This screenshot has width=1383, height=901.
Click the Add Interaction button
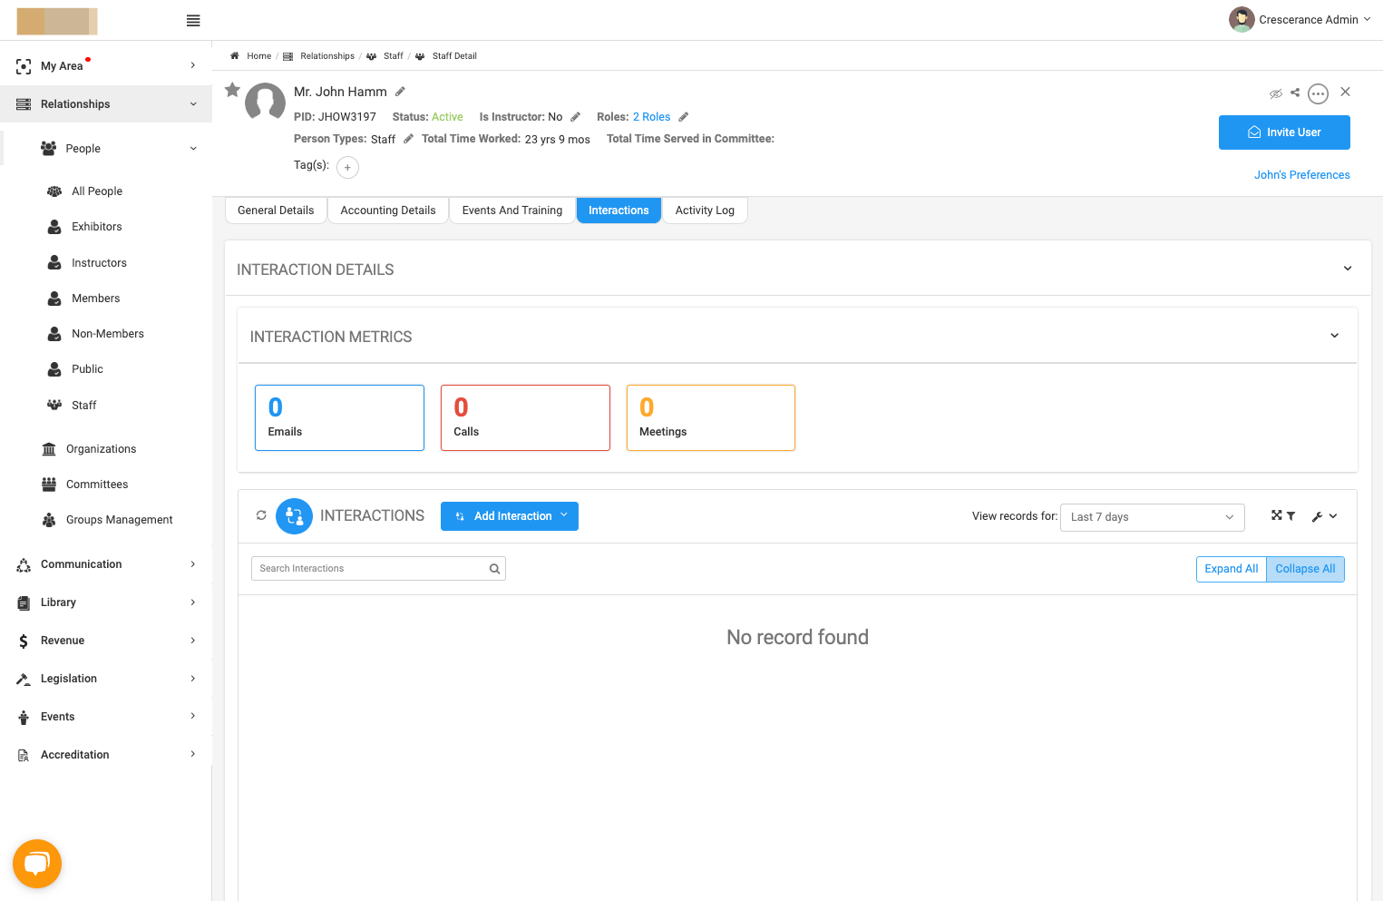510,516
